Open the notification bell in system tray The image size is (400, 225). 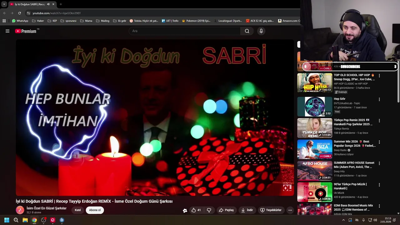point(394,220)
